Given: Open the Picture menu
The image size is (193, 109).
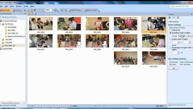Looking at the screenshot, I should (19, 6).
